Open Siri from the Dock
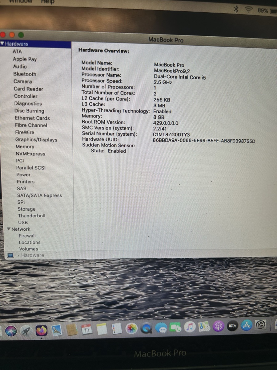Screen dimensions: 277x370 pyautogui.click(x=10, y=331)
